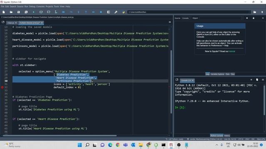Browse editor tabs icon
266x149 pixels.
(3, 22)
